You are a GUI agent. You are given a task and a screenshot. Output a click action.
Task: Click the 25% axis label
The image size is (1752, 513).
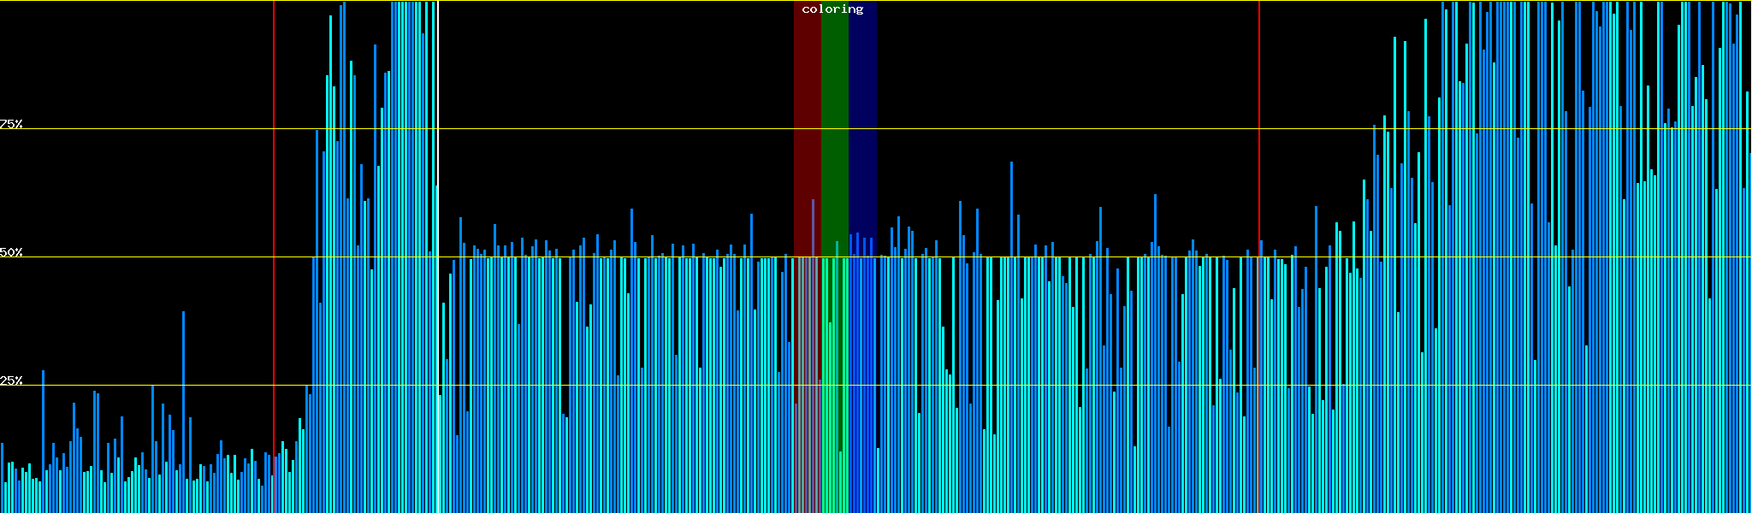tap(12, 380)
